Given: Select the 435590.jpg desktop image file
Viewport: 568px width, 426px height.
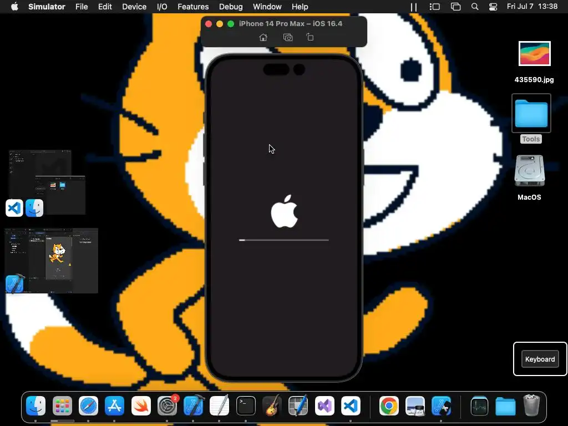Looking at the screenshot, I should pos(534,62).
